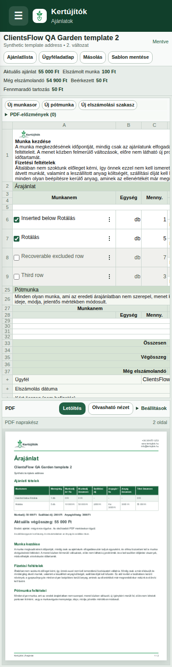Click quantity cell 5 in Rotálás row
Viewport: 172px width, 667px height.
click(154, 239)
